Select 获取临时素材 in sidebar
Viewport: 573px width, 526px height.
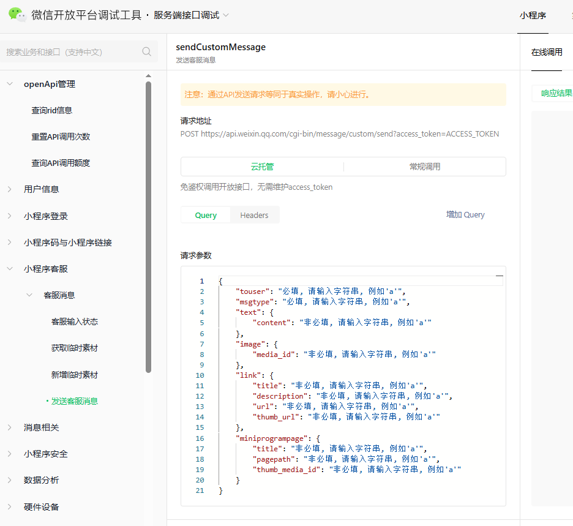75,348
